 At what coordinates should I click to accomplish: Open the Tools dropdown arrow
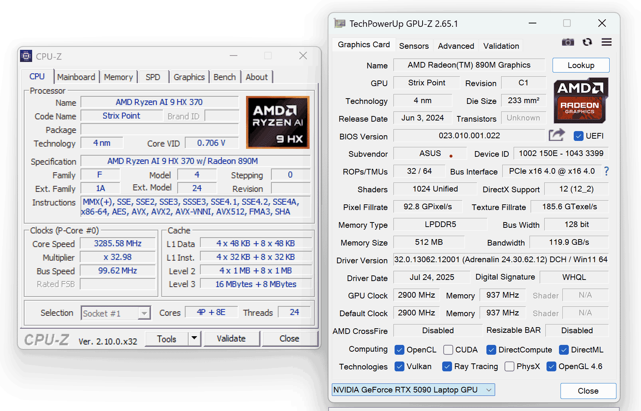tap(194, 338)
